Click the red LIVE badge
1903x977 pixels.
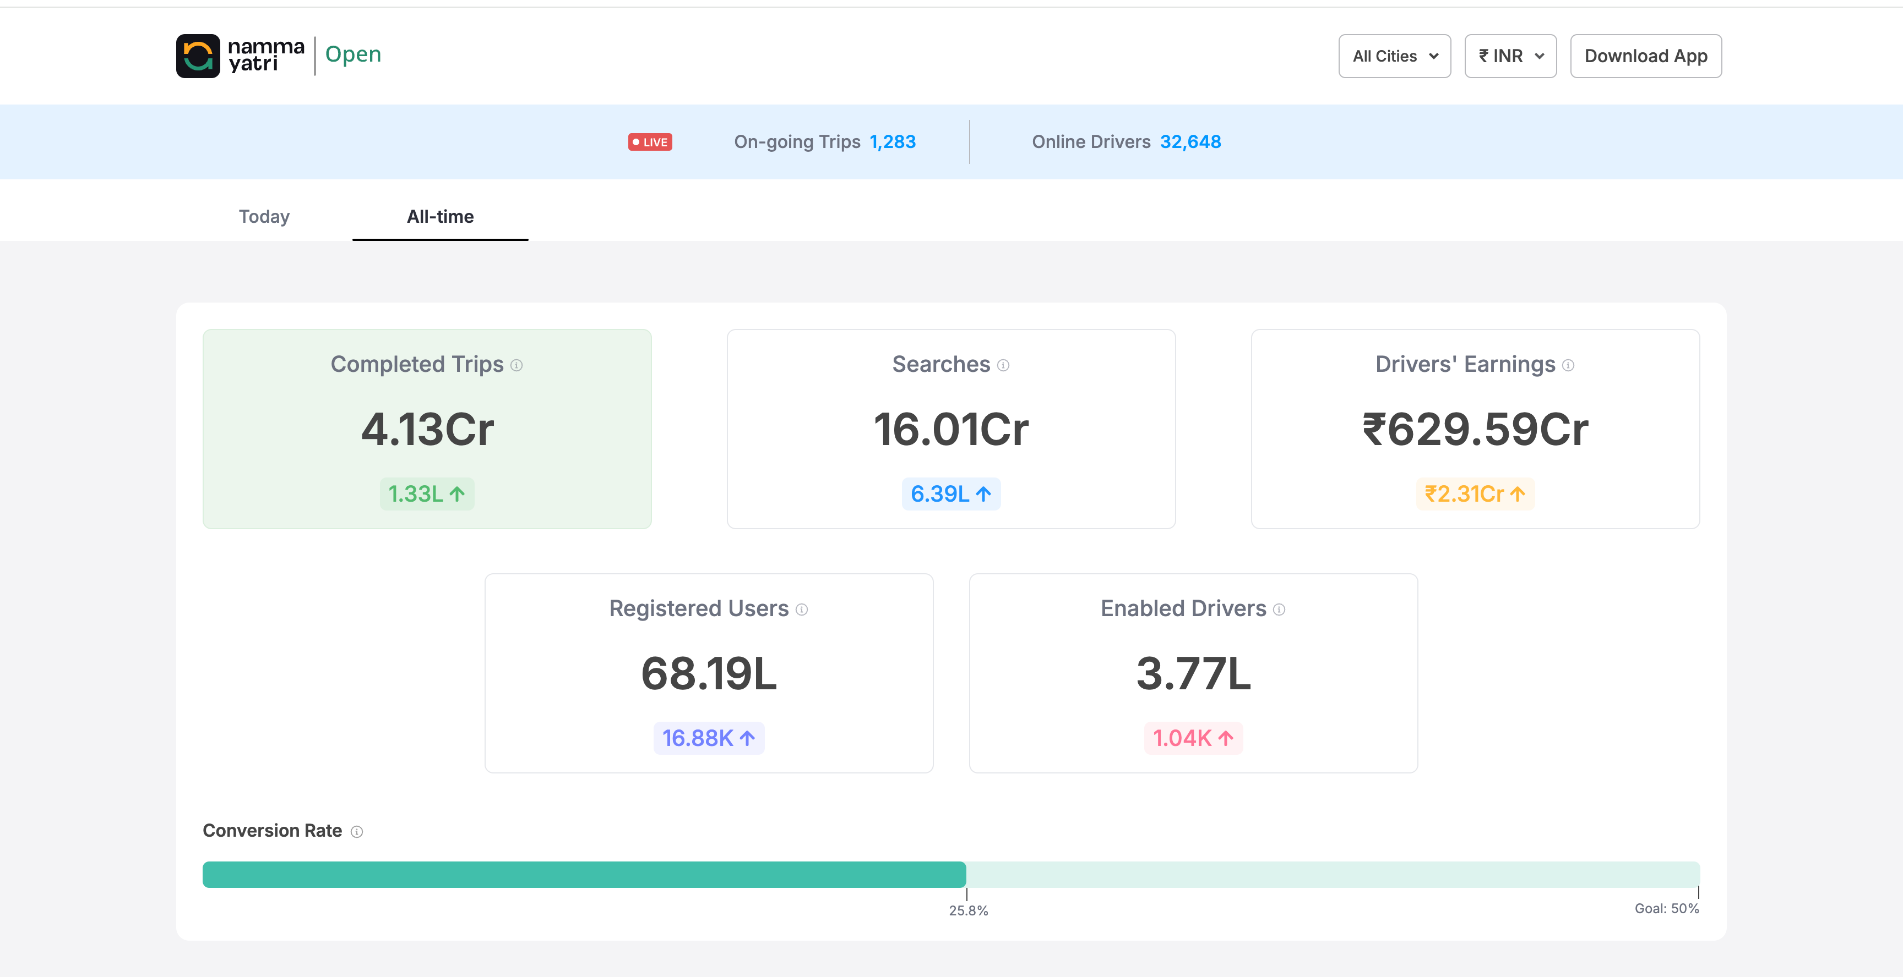pos(649,142)
